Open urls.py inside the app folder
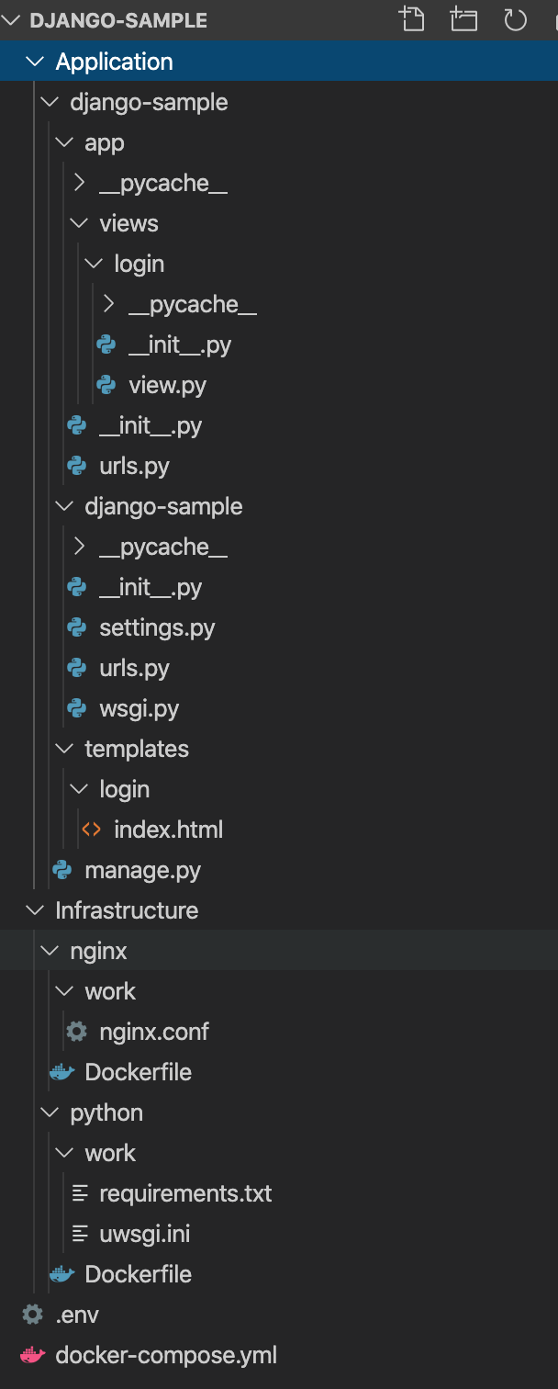The image size is (558, 1389). [x=135, y=466]
